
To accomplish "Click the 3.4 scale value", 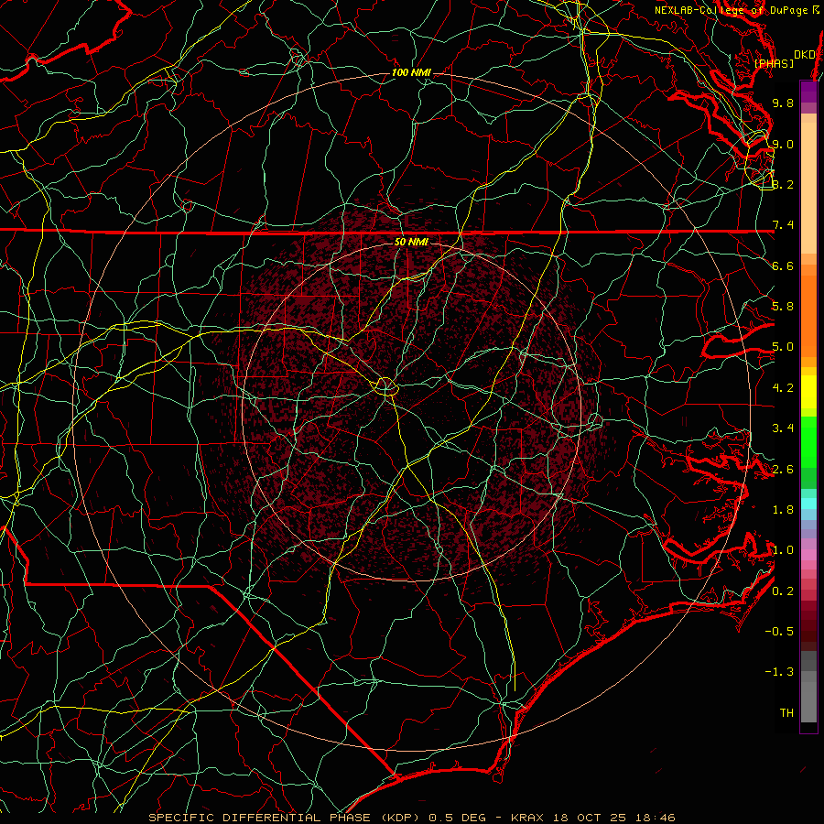I will pyautogui.click(x=783, y=428).
